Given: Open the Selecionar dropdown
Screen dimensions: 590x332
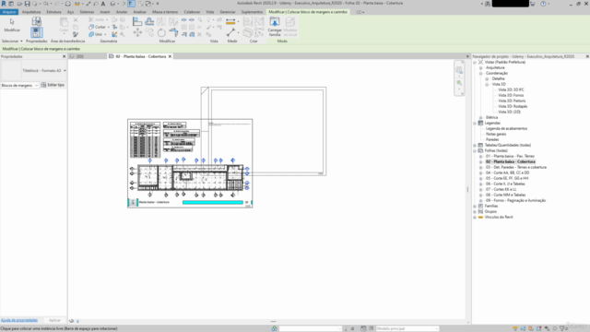Looking at the screenshot, I should tap(12, 41).
